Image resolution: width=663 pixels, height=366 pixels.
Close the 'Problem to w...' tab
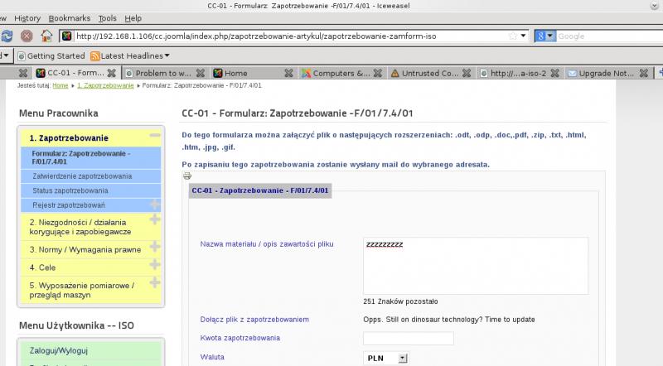201,73
